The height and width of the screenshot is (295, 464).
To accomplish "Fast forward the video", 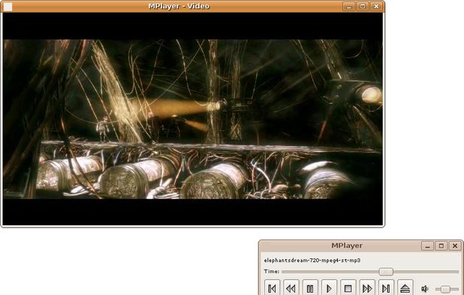I will pos(367,288).
